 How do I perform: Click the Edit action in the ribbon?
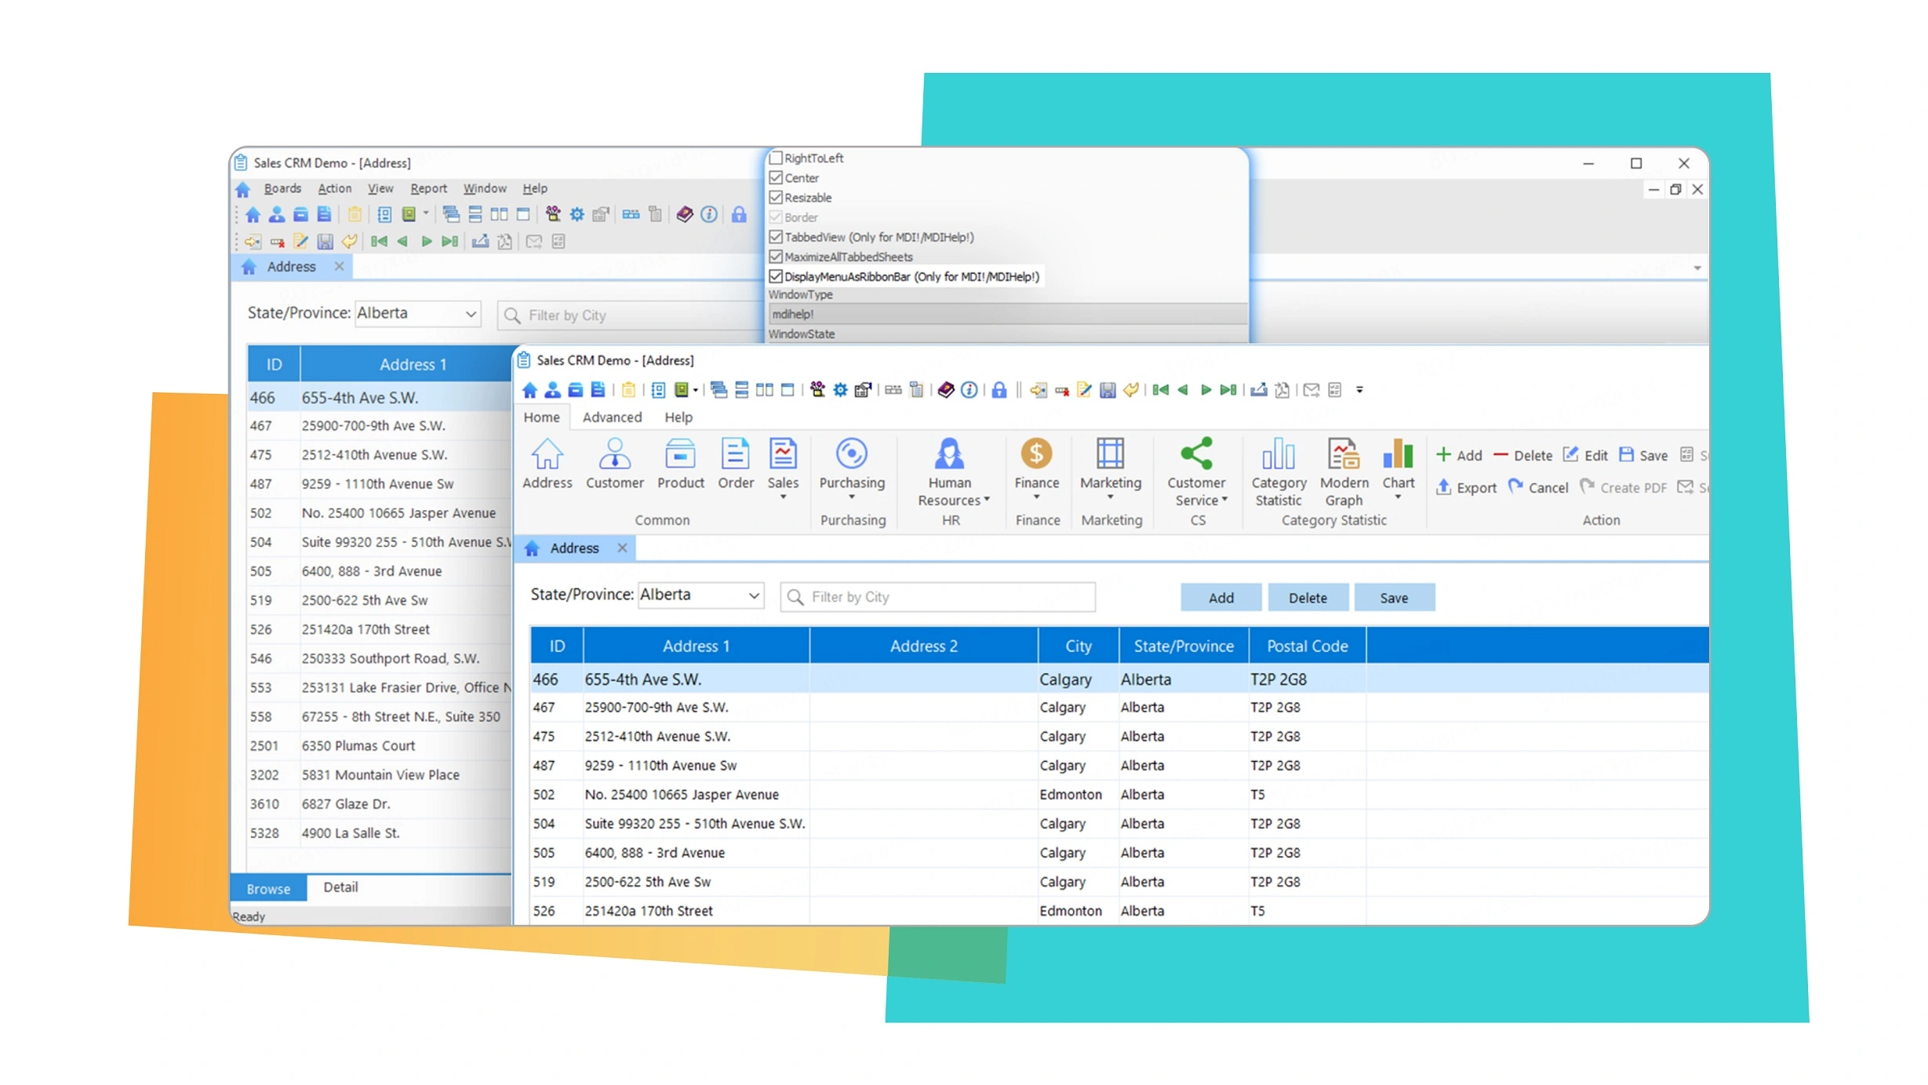(1584, 455)
